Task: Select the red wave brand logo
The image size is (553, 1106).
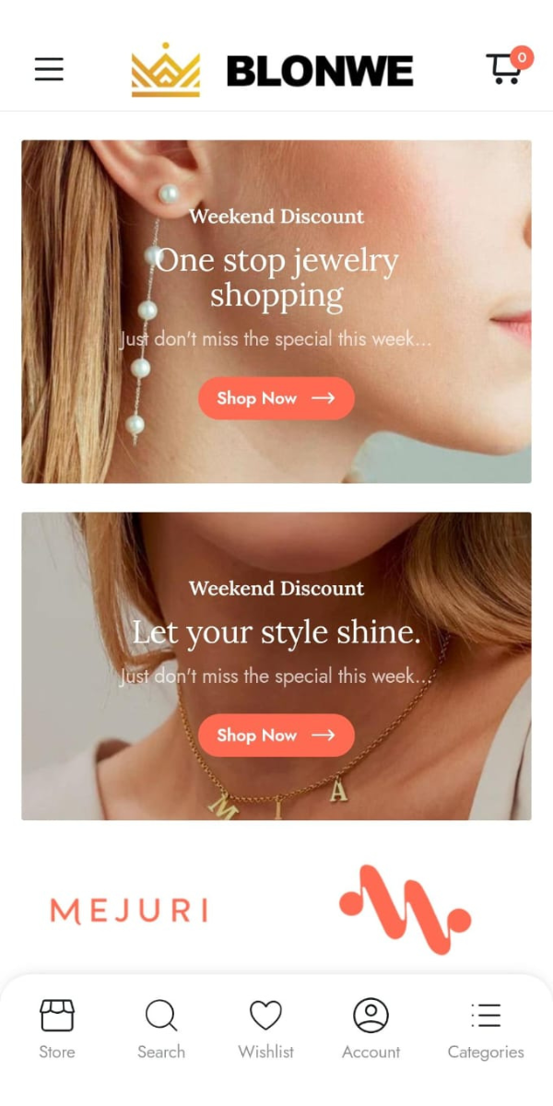Action: [x=405, y=909]
